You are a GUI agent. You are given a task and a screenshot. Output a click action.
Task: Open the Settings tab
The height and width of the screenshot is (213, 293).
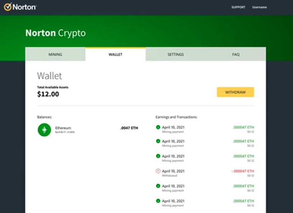[176, 54]
